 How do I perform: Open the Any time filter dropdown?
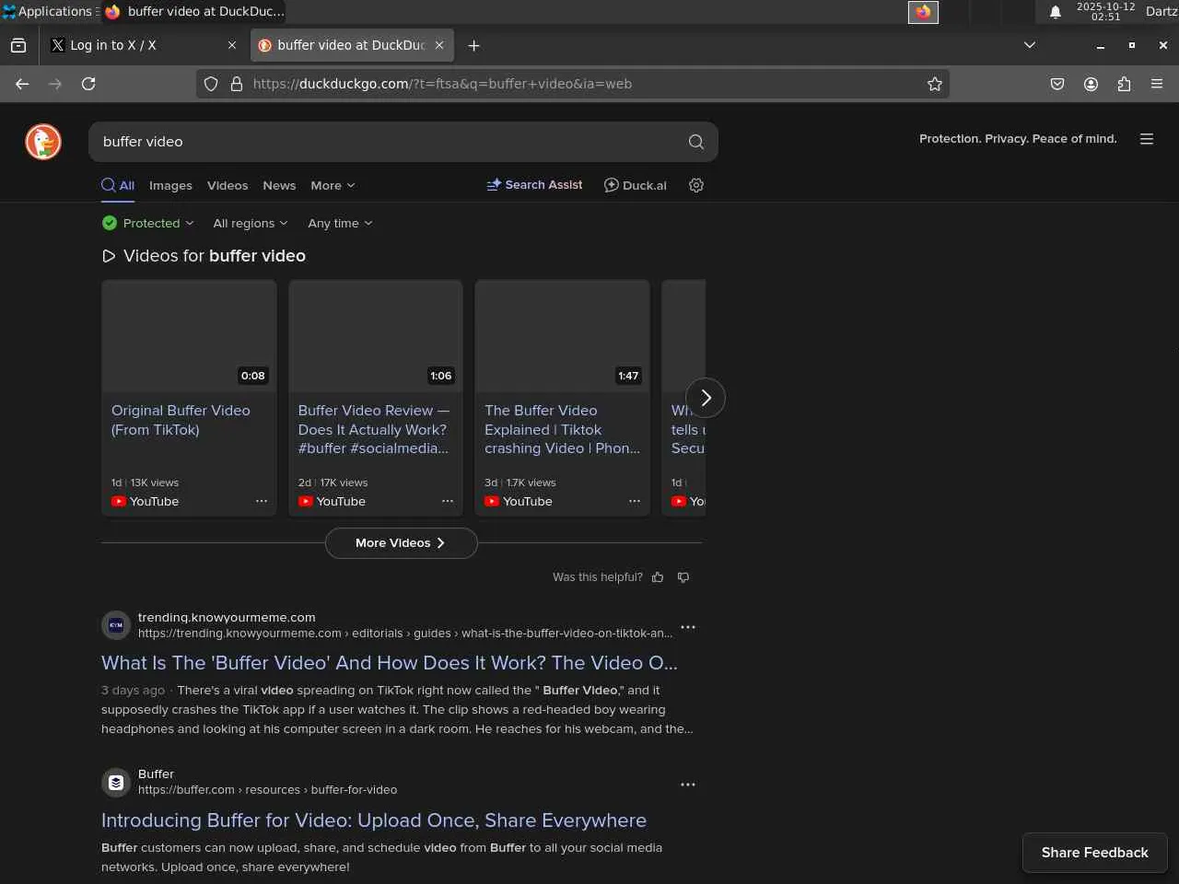coord(340,223)
